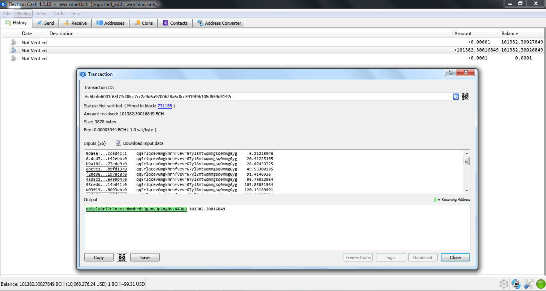Click the down arrow of the inputs list scrollbar
This screenshot has width=546, height=291.
click(x=466, y=191)
